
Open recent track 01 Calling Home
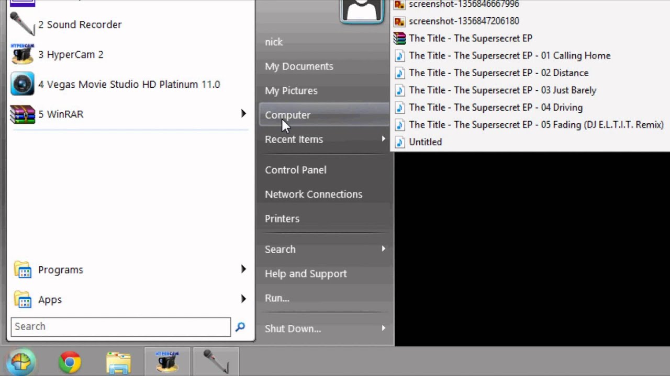point(509,56)
